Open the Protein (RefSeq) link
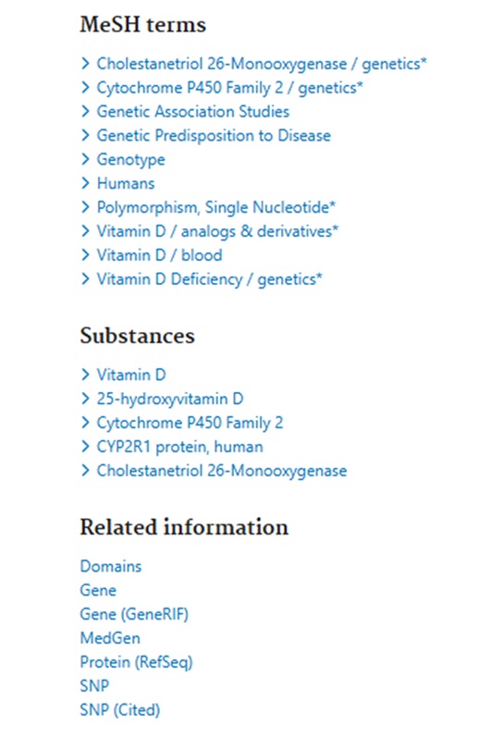478x750 pixels. (x=136, y=662)
